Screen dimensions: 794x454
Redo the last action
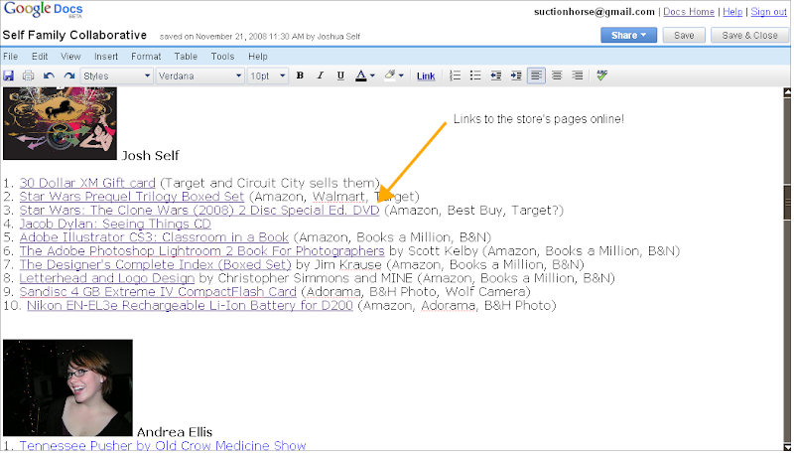tap(68, 76)
